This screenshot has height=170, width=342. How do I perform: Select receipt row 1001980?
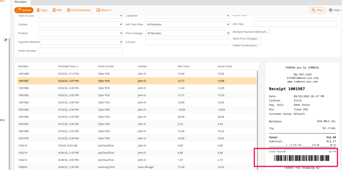(x=137, y=131)
